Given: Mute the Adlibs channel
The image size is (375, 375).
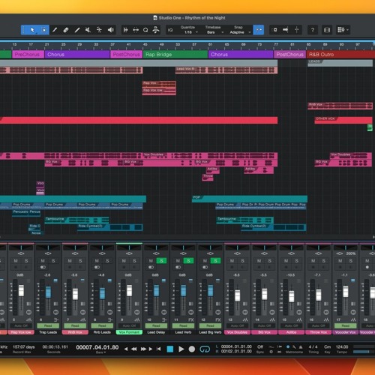Looking at the screenshot, I should [x=286, y=261].
